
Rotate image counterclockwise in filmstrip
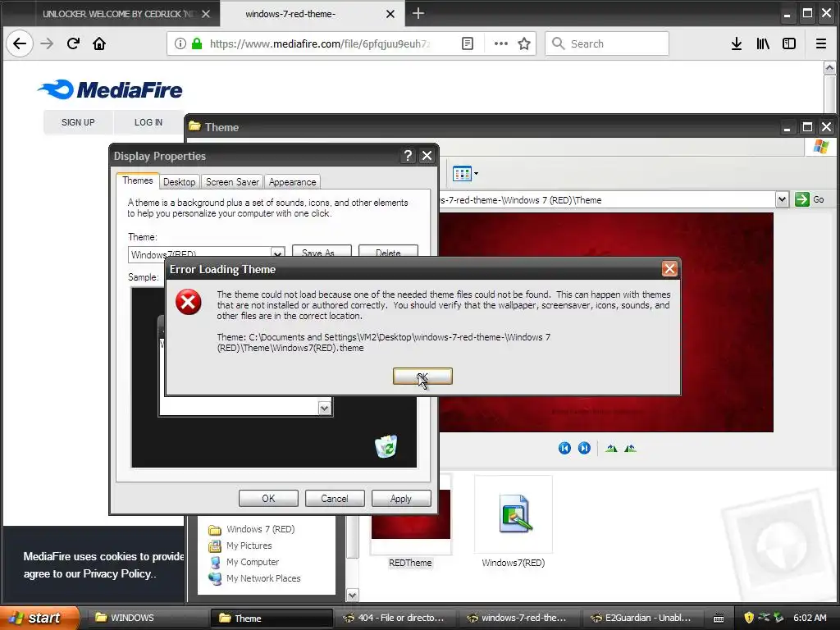tap(631, 448)
